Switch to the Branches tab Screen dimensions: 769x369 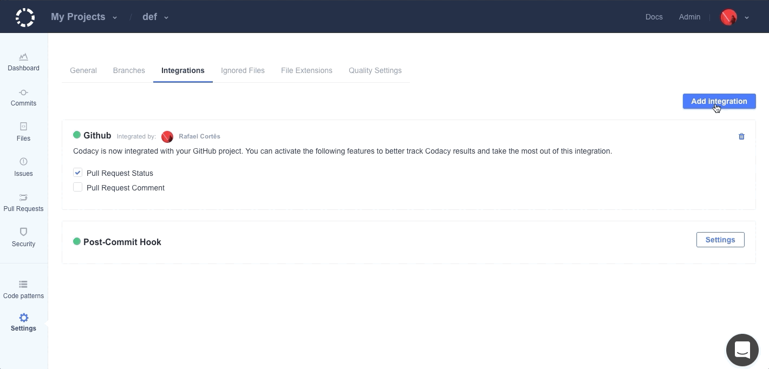click(129, 70)
